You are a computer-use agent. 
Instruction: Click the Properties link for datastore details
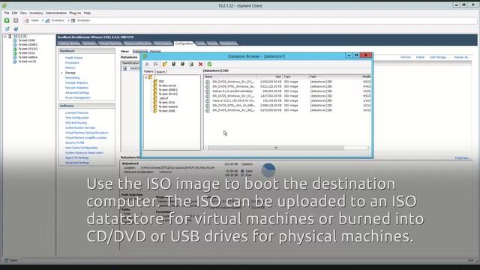click(462, 158)
